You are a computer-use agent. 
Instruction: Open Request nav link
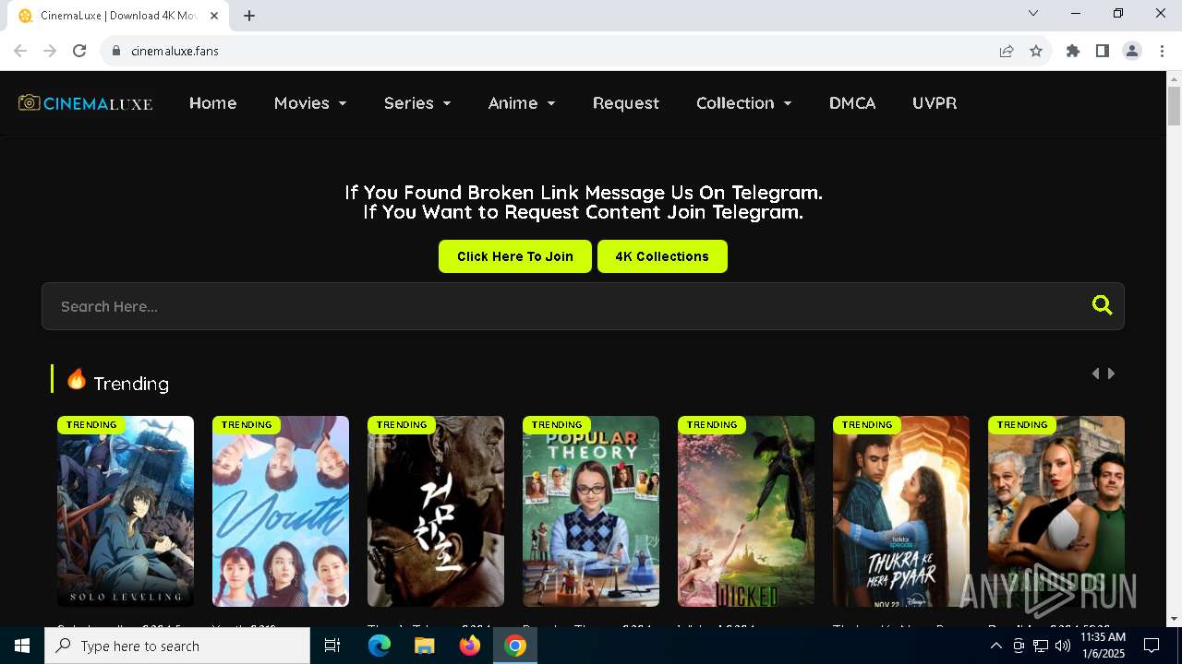[626, 103]
